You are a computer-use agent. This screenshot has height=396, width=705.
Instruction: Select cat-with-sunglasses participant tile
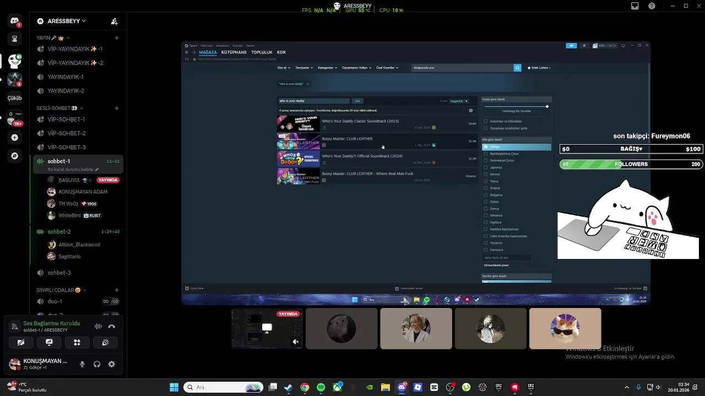coord(565,329)
